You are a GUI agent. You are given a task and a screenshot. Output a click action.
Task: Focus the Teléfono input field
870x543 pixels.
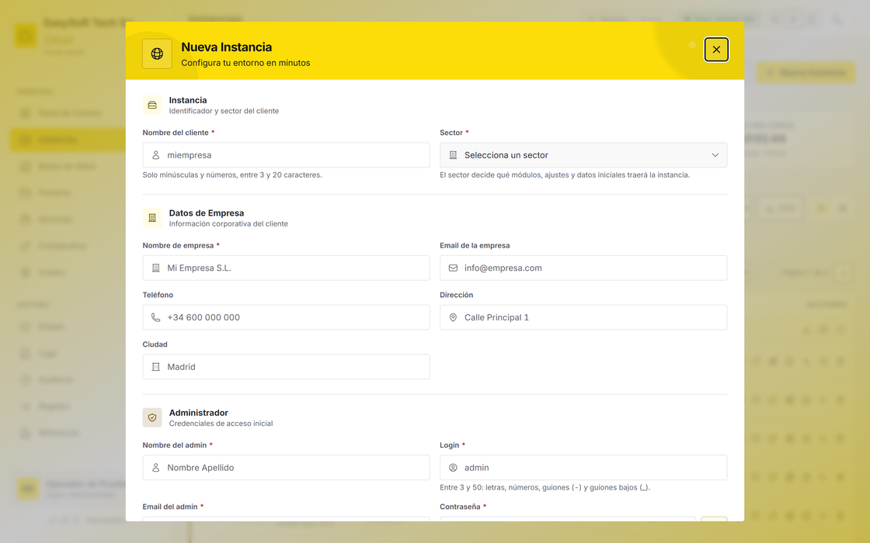pos(287,317)
